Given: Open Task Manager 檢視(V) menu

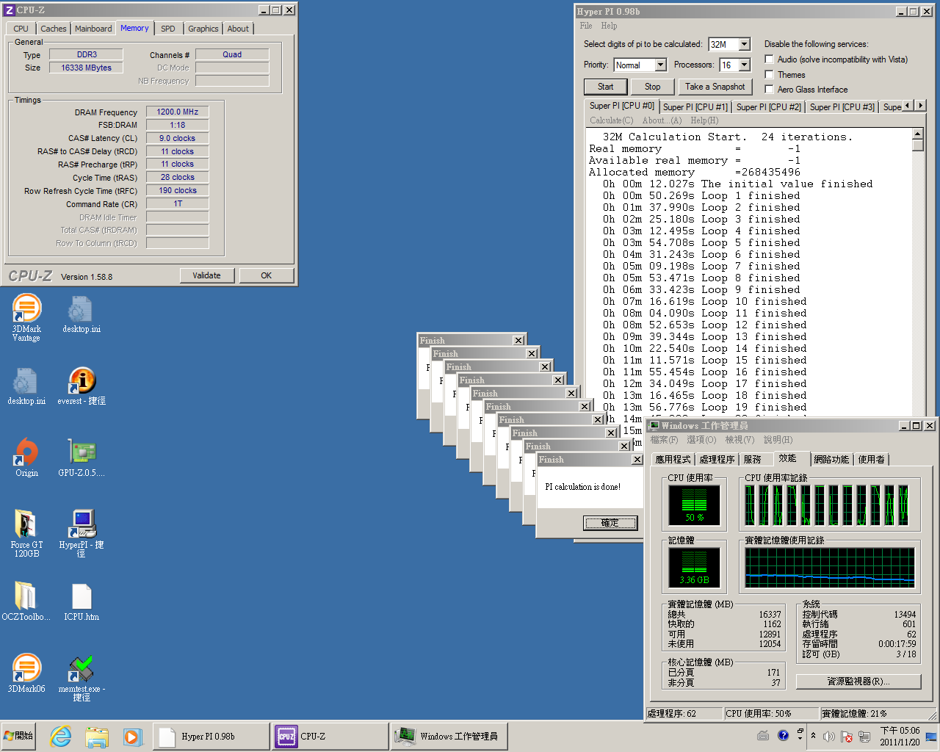Looking at the screenshot, I should tap(740, 440).
